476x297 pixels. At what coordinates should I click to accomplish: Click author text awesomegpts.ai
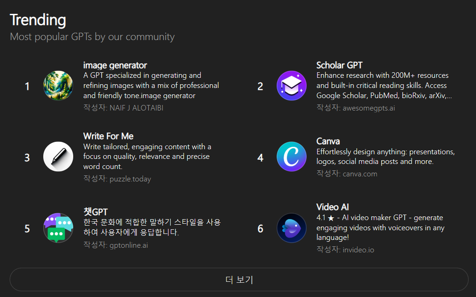tap(369, 108)
